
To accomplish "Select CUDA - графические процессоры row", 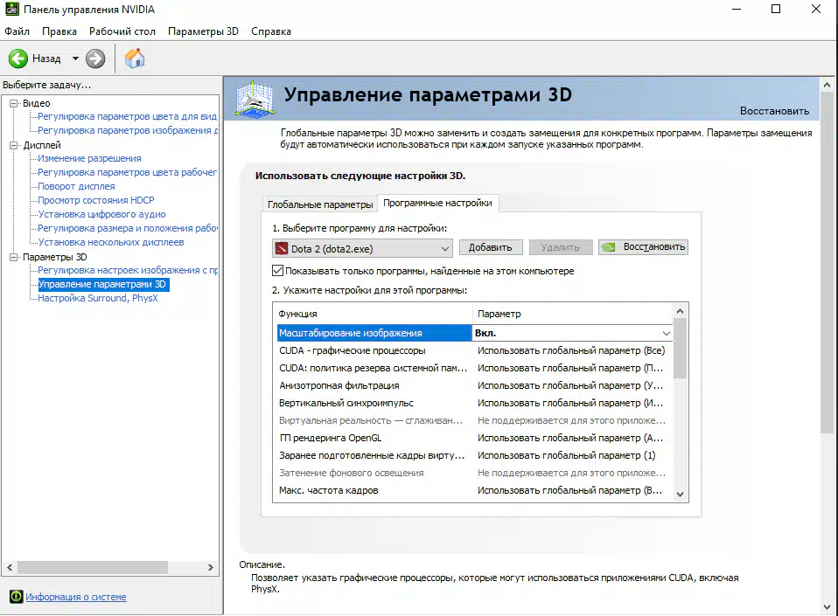I will click(x=474, y=350).
